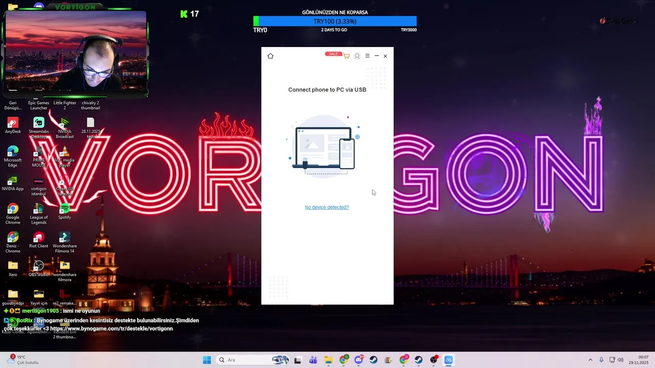Select the OBS Studio desktop shortcut
This screenshot has height=368, width=655.
click(38, 269)
